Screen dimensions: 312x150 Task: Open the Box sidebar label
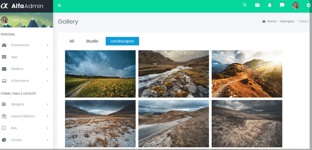point(14,128)
